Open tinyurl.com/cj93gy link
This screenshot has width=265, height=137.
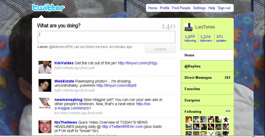tap(137, 63)
